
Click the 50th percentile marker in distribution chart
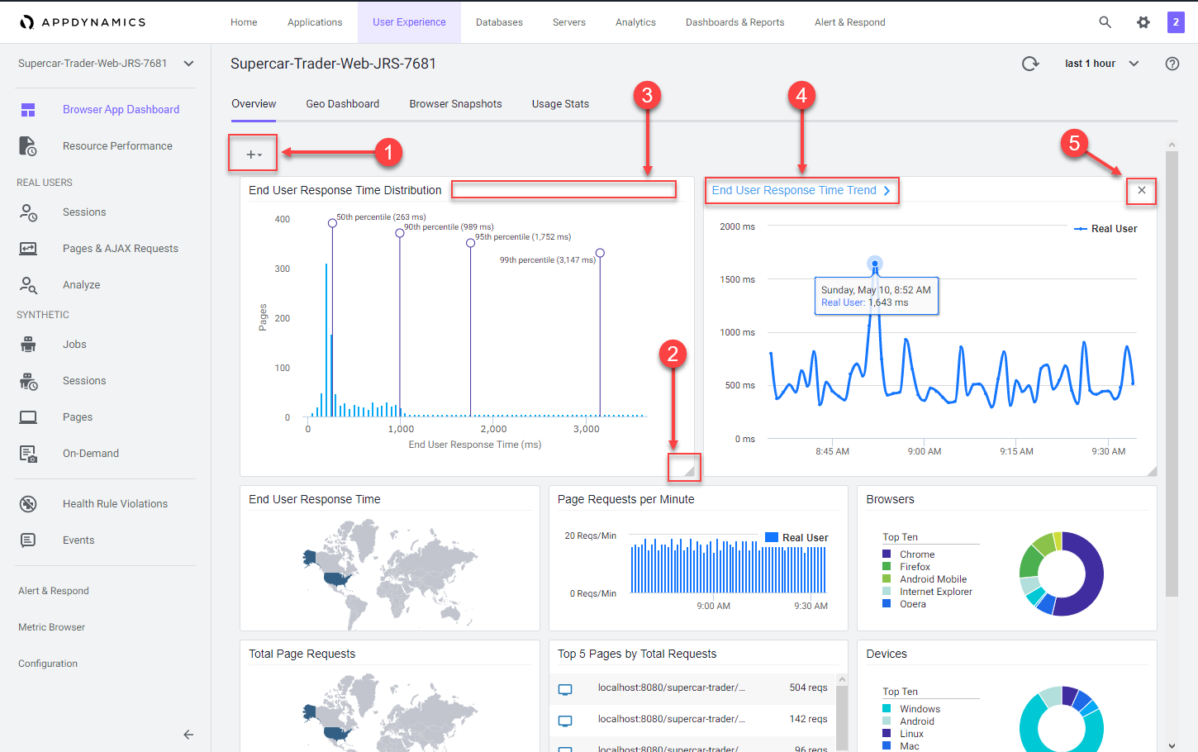click(332, 223)
